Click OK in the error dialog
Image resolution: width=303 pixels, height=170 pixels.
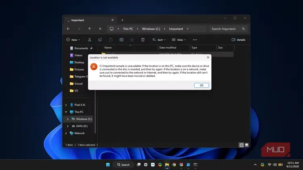click(x=202, y=85)
